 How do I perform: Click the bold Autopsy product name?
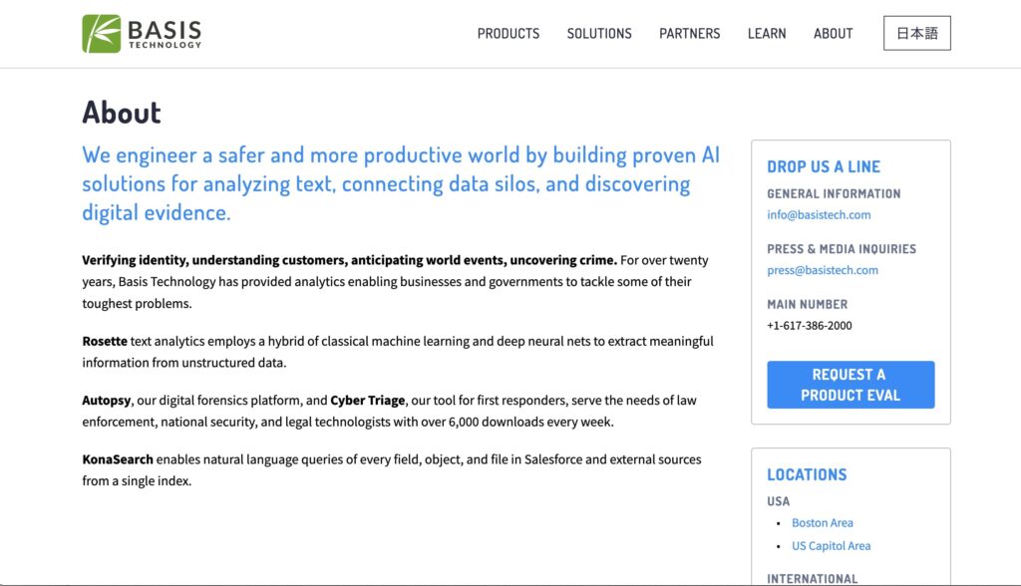pos(106,401)
